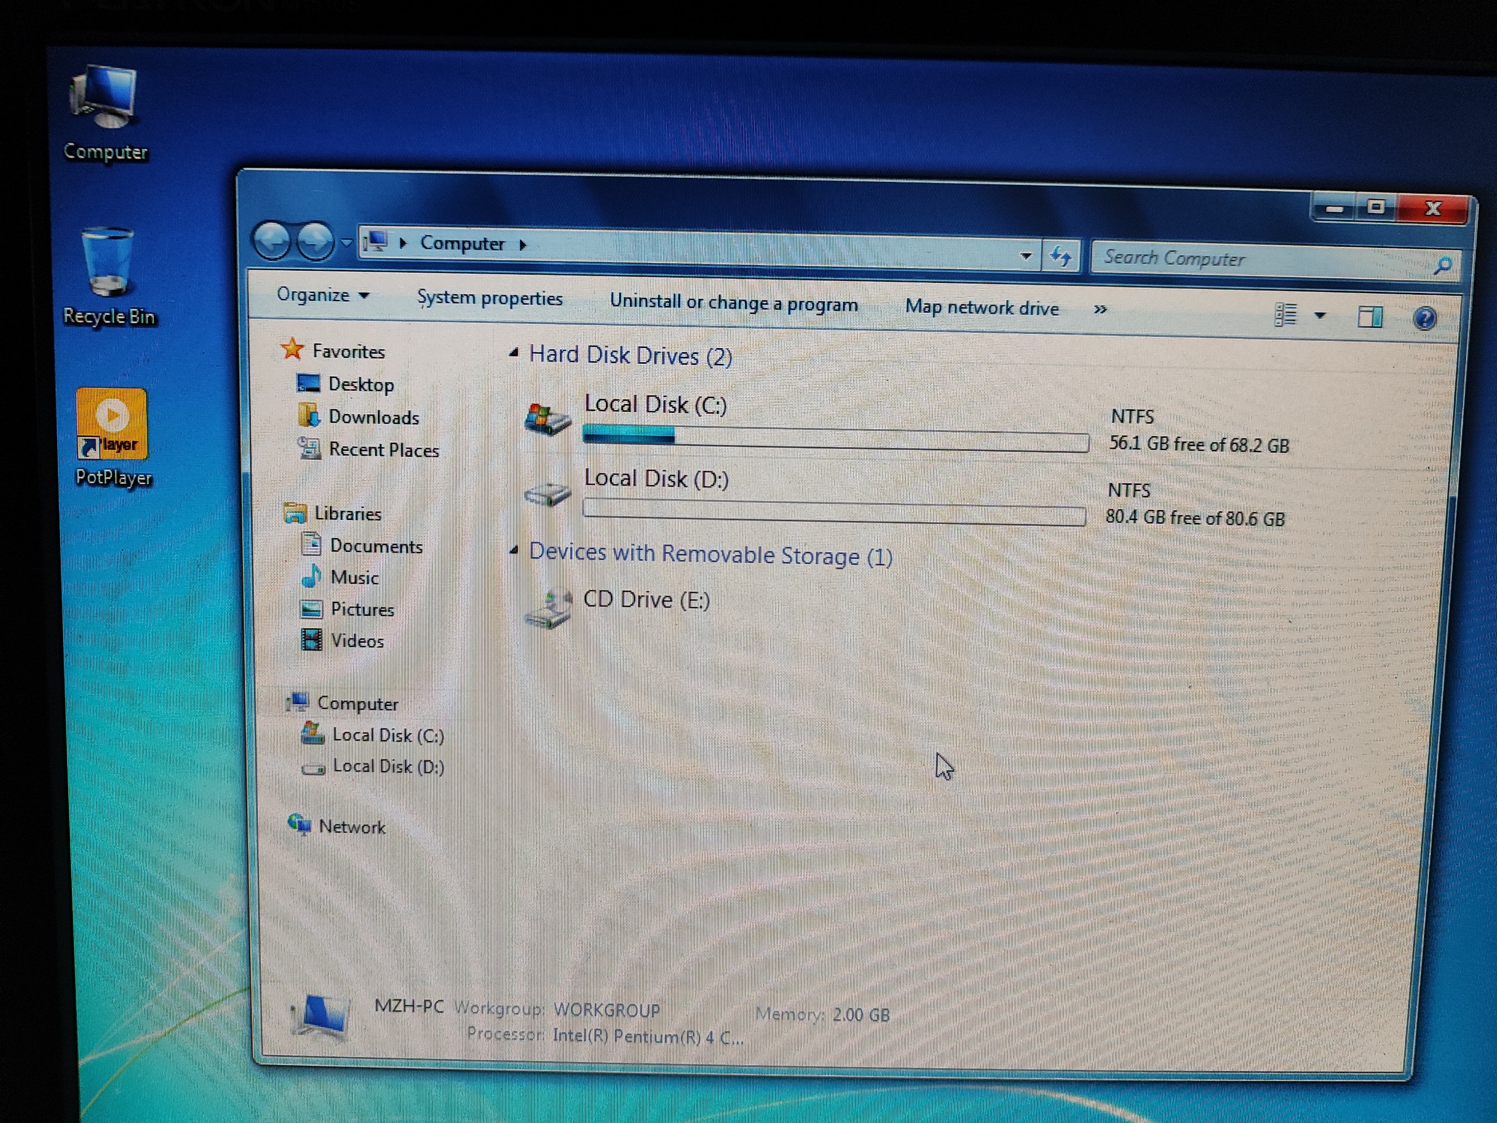Click Uninstall or change a program

pos(734,302)
